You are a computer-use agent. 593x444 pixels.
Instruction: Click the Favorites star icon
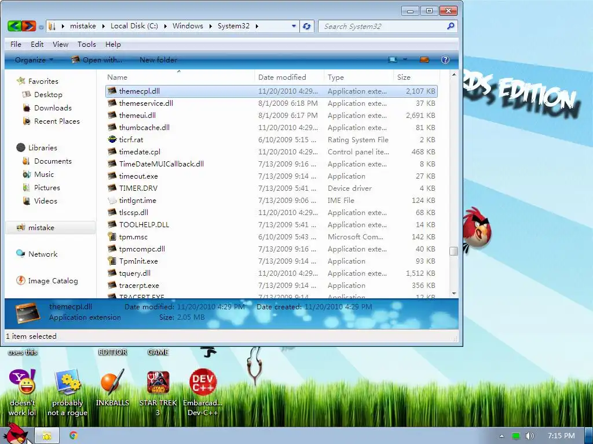[x=21, y=81]
